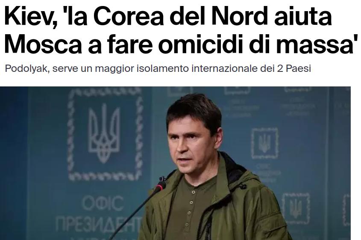Click the large trident emblem in photo
This screenshot has width=361, height=240.
coord(104,133)
